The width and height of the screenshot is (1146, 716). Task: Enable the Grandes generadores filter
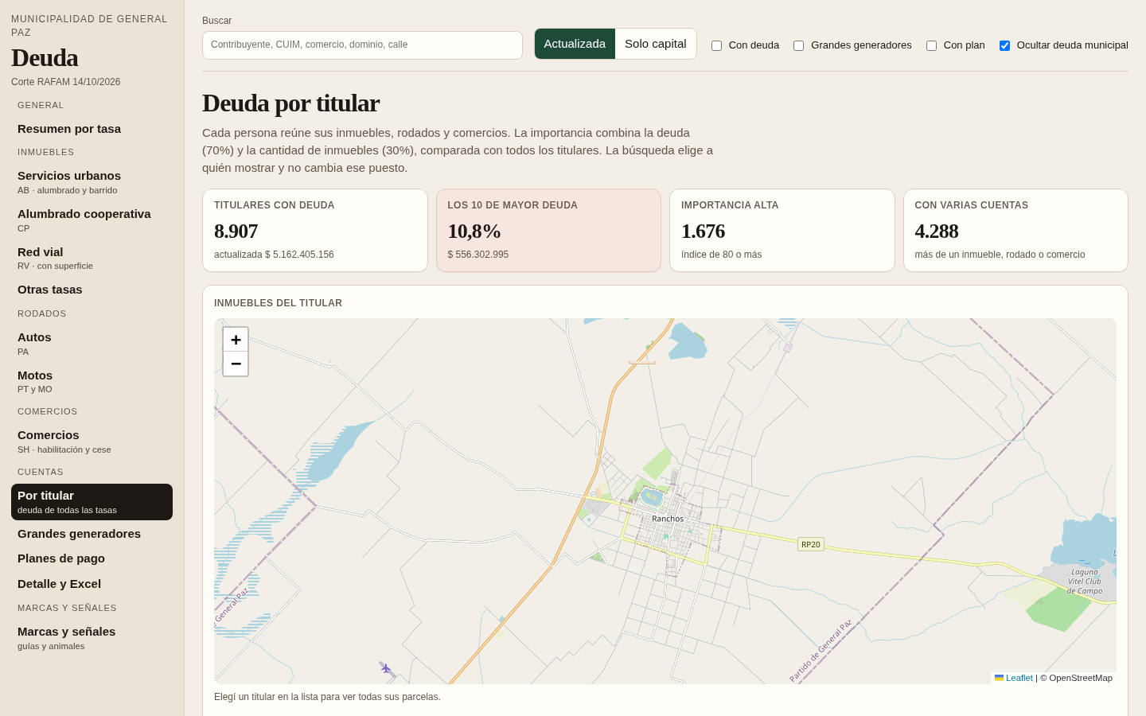pos(798,45)
